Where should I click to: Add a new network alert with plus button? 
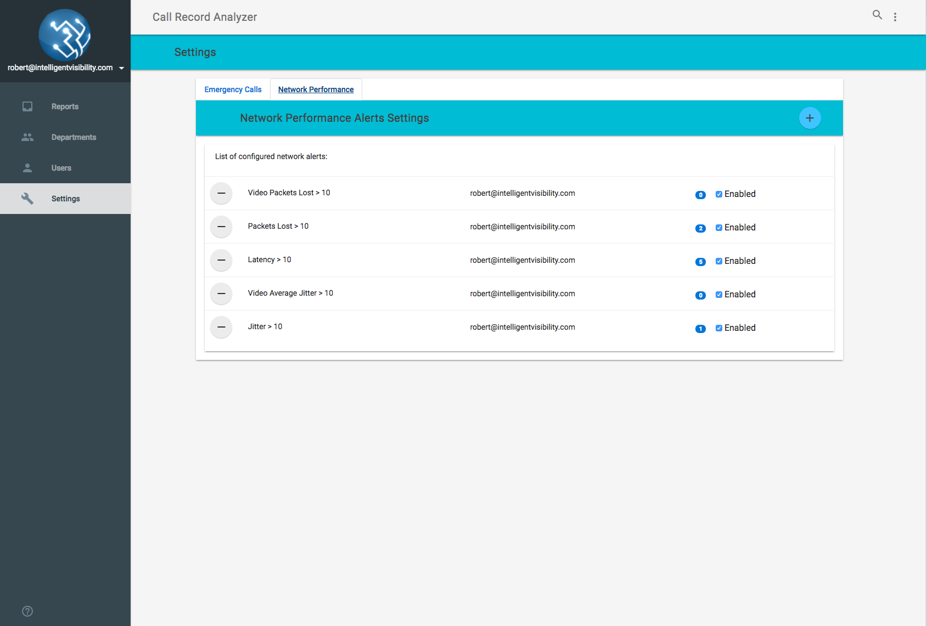810,118
